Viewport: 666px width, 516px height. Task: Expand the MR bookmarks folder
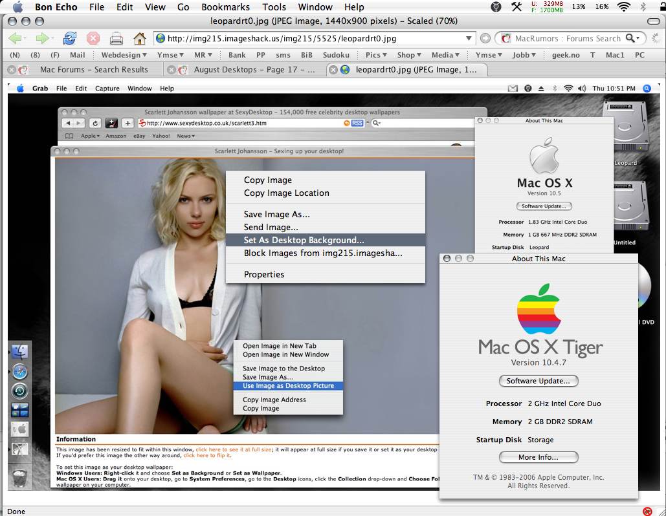click(x=203, y=55)
